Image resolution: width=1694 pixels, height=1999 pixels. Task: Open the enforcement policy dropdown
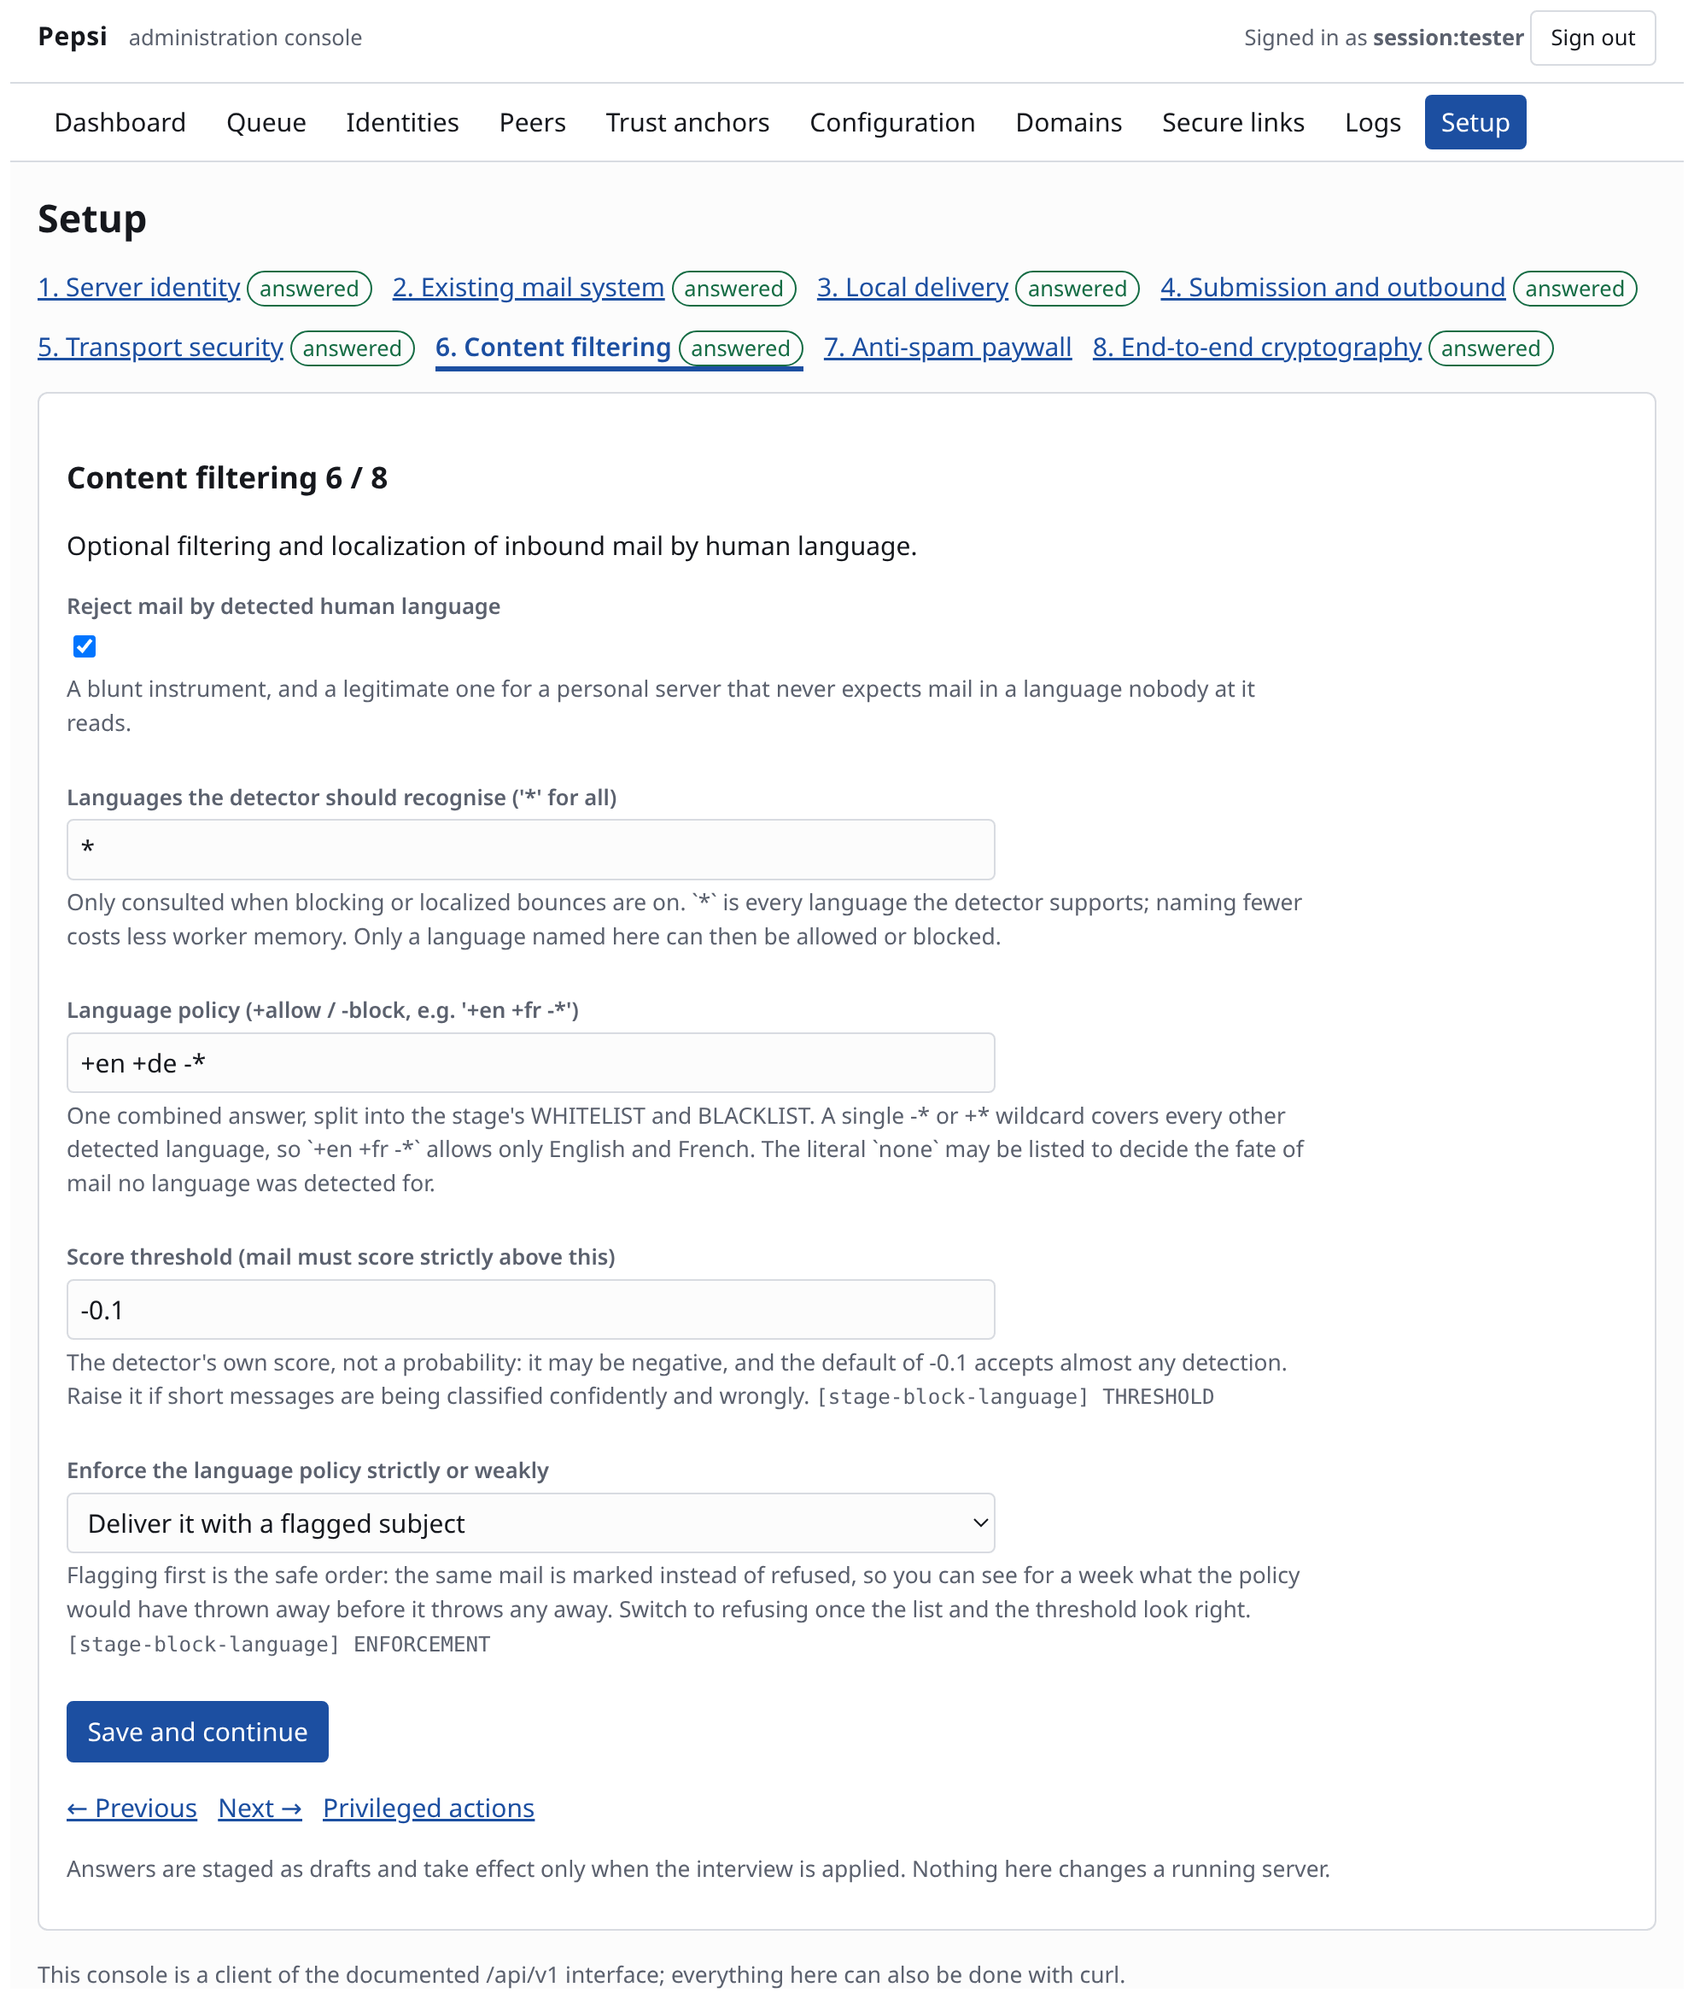click(x=530, y=1523)
